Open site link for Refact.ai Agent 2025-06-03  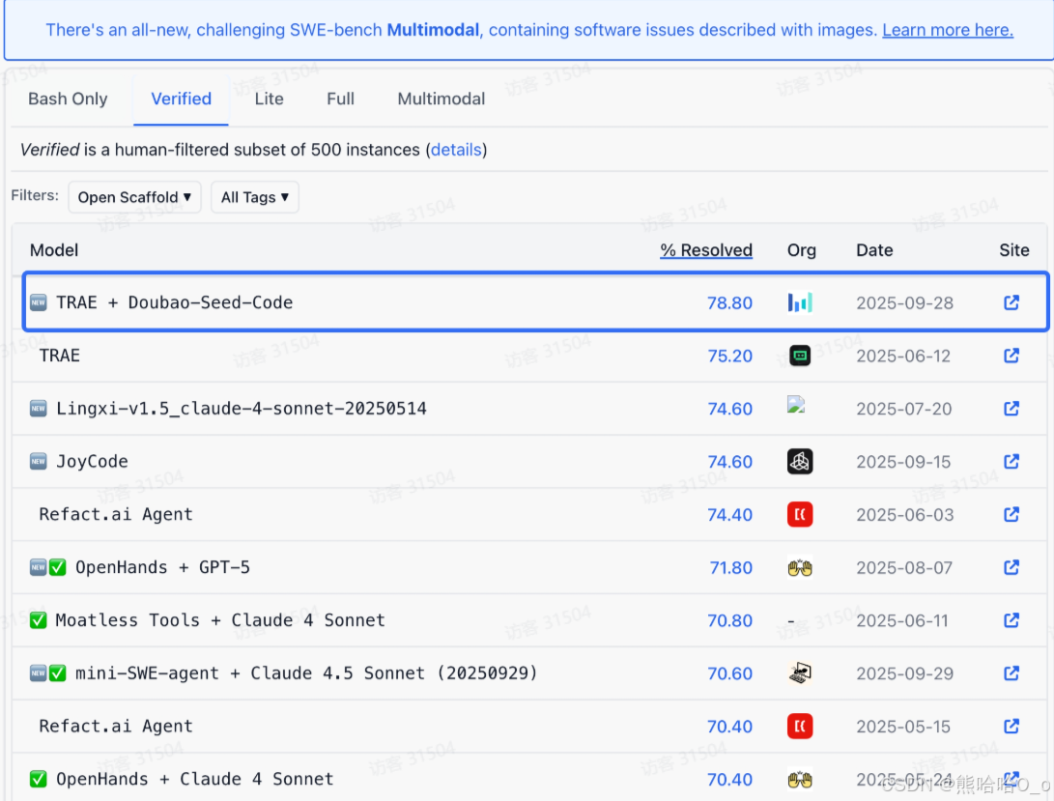click(x=1011, y=514)
